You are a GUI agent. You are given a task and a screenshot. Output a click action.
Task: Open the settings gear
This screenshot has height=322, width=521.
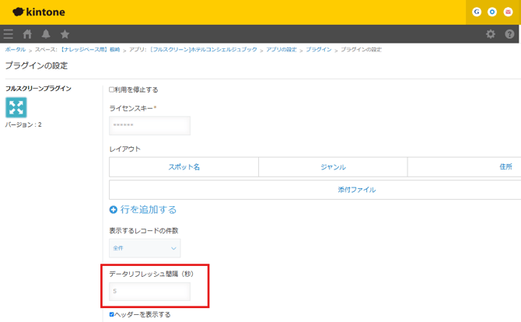[490, 34]
